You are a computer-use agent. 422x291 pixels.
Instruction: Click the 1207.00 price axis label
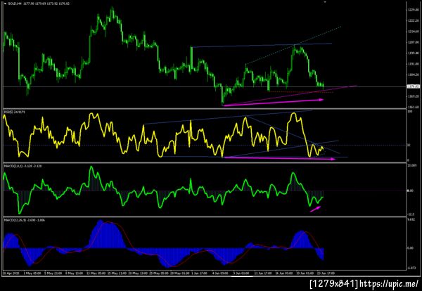tap(413, 42)
